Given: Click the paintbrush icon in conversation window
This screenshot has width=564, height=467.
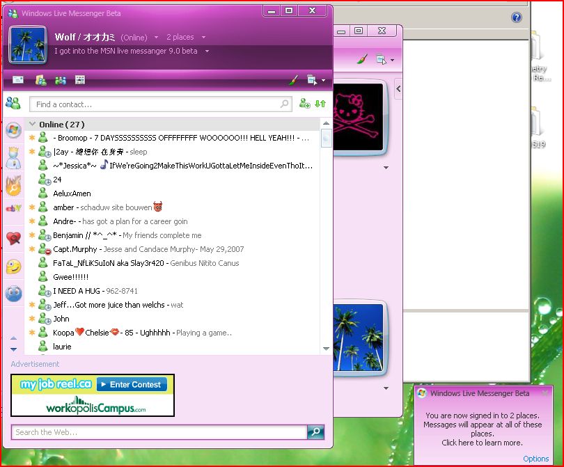Looking at the screenshot, I should pos(362,59).
